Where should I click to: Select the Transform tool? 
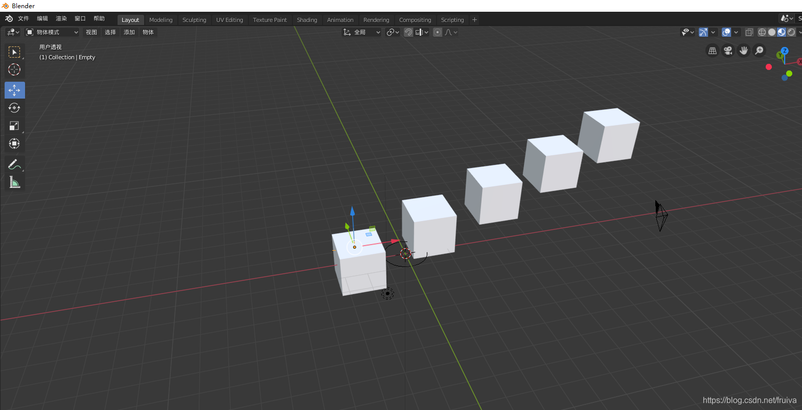[x=14, y=143]
